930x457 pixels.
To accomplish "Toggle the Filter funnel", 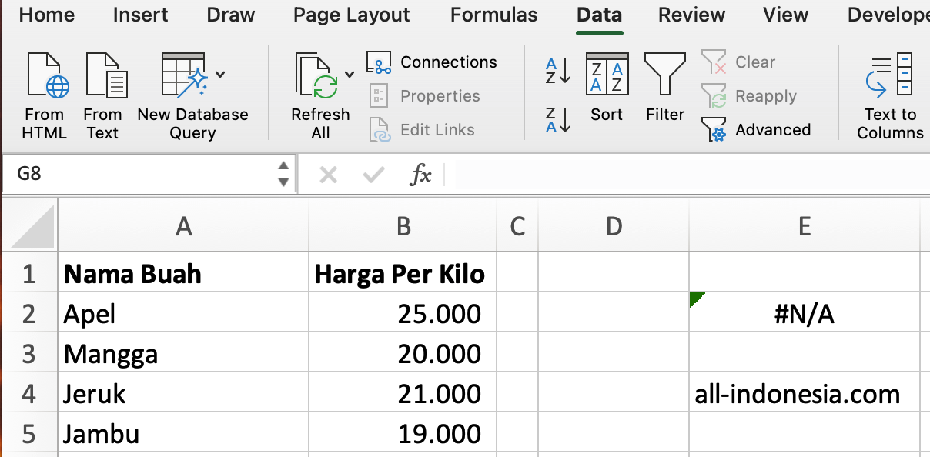I will (665, 77).
